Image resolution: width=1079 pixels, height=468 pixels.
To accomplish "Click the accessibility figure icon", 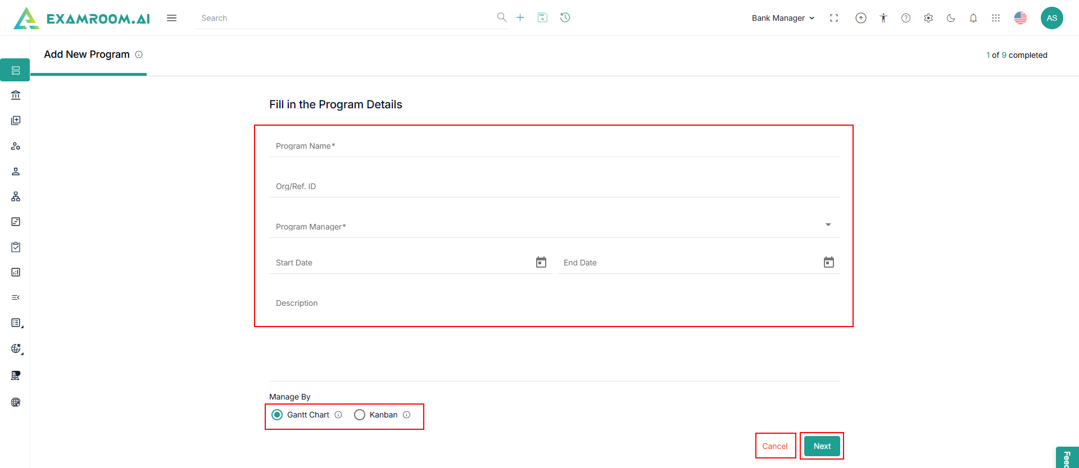I will tap(883, 18).
